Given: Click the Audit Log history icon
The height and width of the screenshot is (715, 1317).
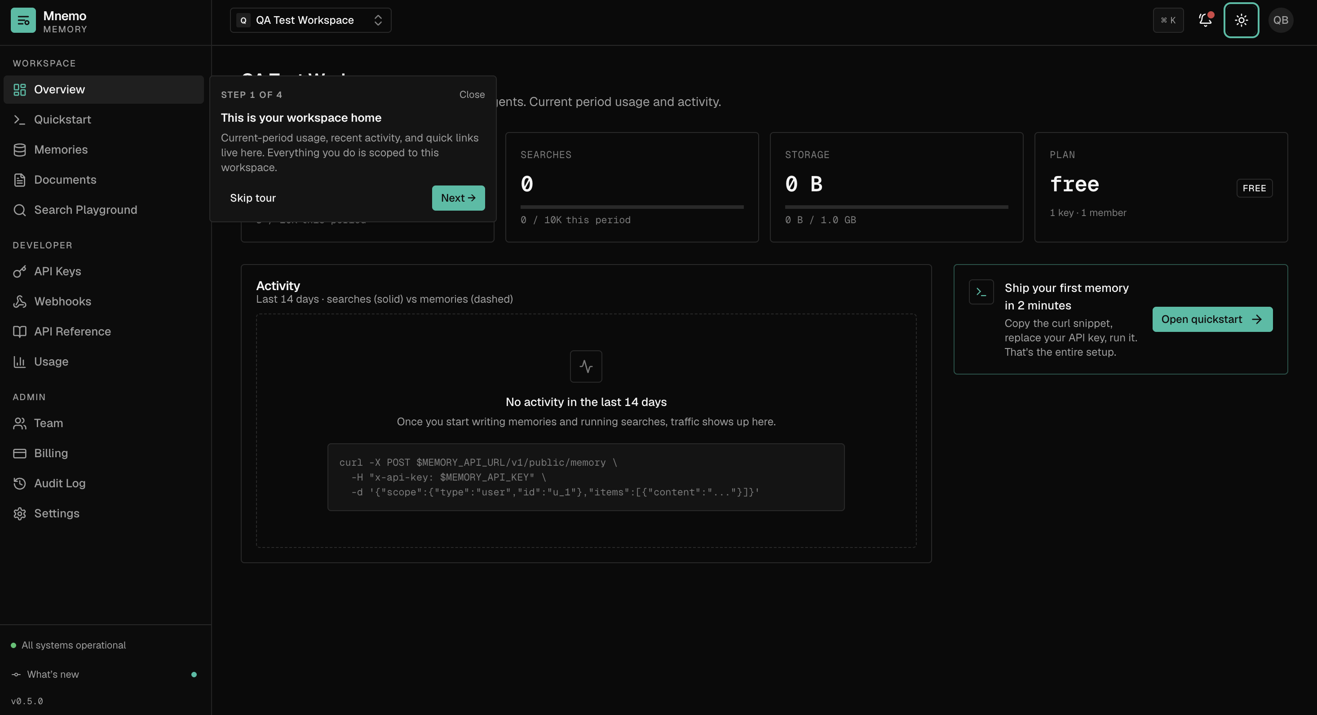Looking at the screenshot, I should pyautogui.click(x=19, y=484).
